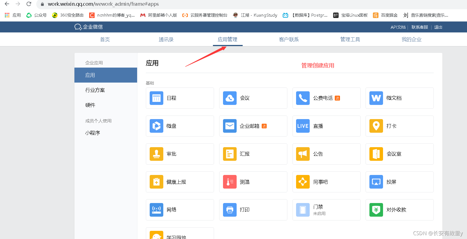467x239 pixels.
Task: Open the 对外收款 payment shield icon
Action: click(376, 210)
